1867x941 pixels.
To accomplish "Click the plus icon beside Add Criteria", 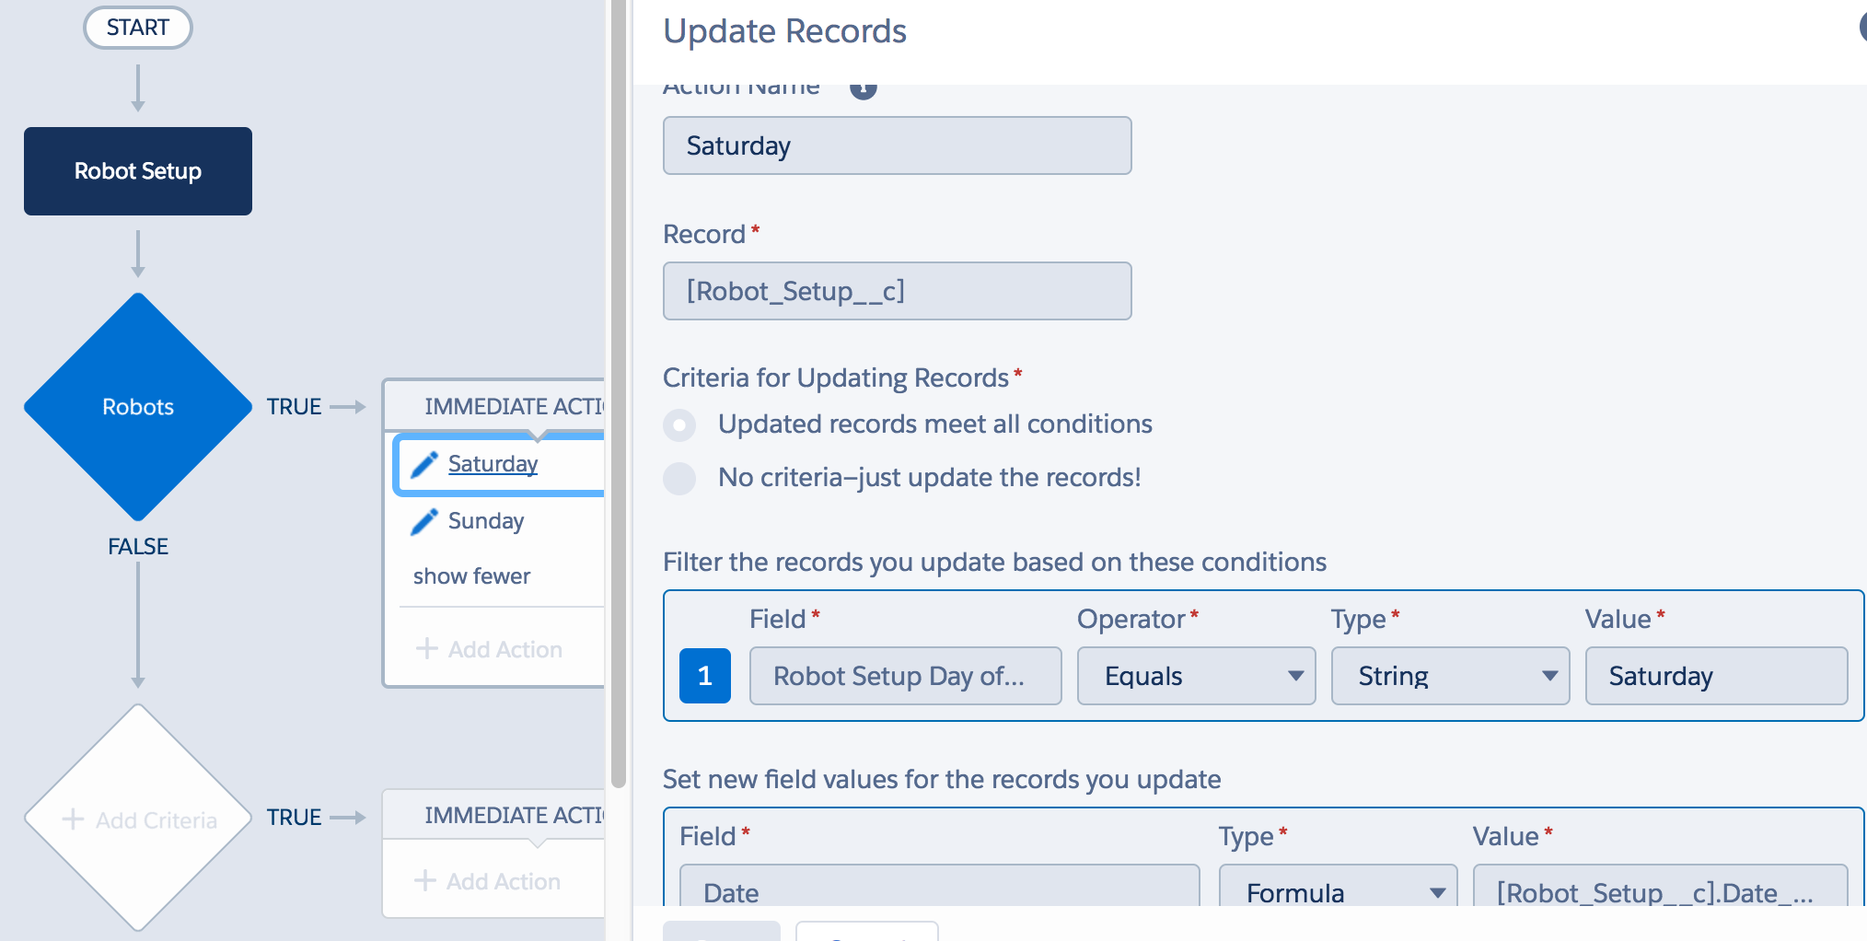I will [73, 819].
